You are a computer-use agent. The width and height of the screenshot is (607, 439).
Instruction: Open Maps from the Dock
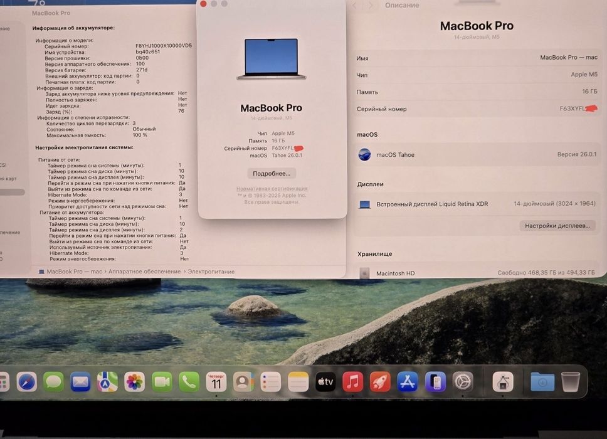click(108, 382)
